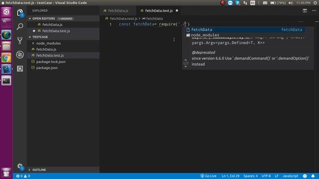Open Ubuntu Dash from the launcher
Screen dimensions: 319x179
6,12
